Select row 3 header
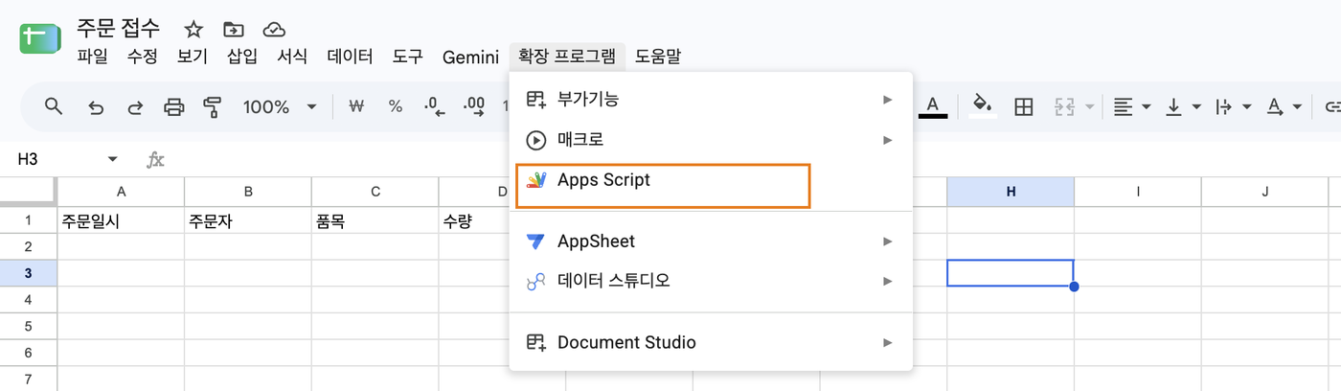This screenshot has width=1341, height=391. tap(29, 273)
